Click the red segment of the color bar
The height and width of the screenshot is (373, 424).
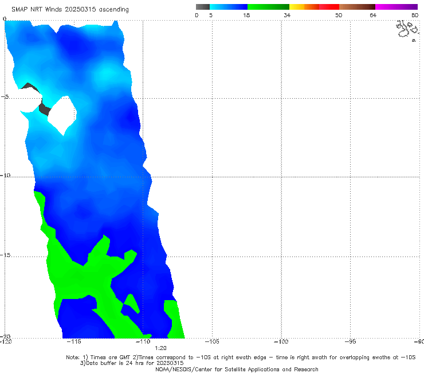point(329,7)
